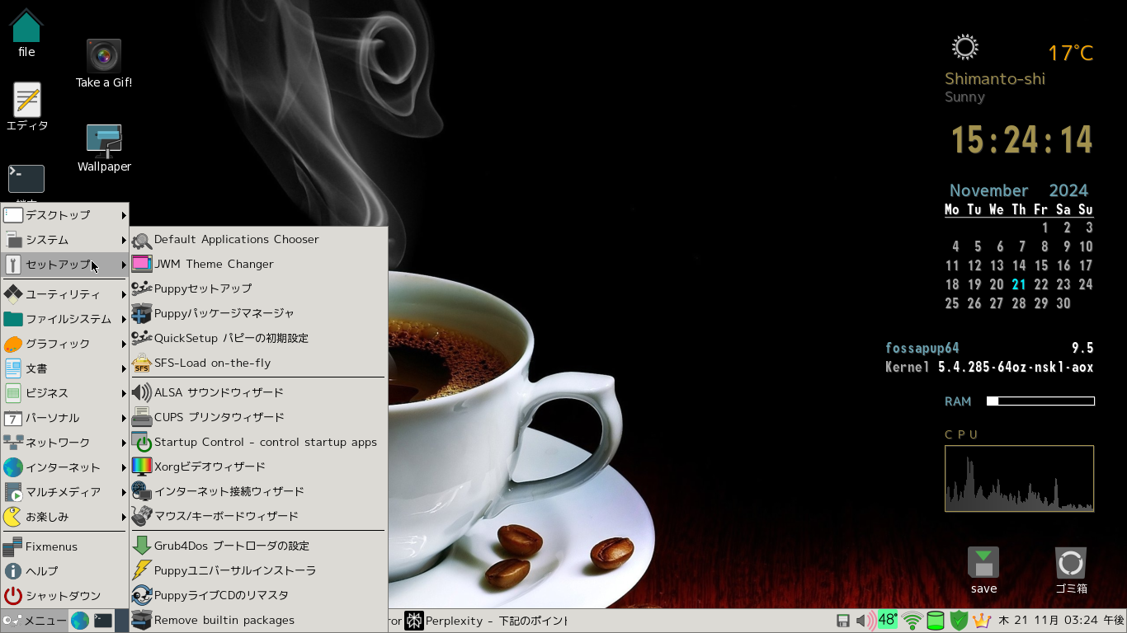Expand the ユーティリティ submenu arrow
The height and width of the screenshot is (633, 1127).
pyautogui.click(x=124, y=294)
